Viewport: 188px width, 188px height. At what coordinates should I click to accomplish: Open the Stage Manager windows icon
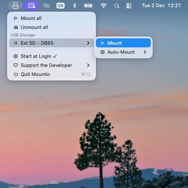[46, 6]
